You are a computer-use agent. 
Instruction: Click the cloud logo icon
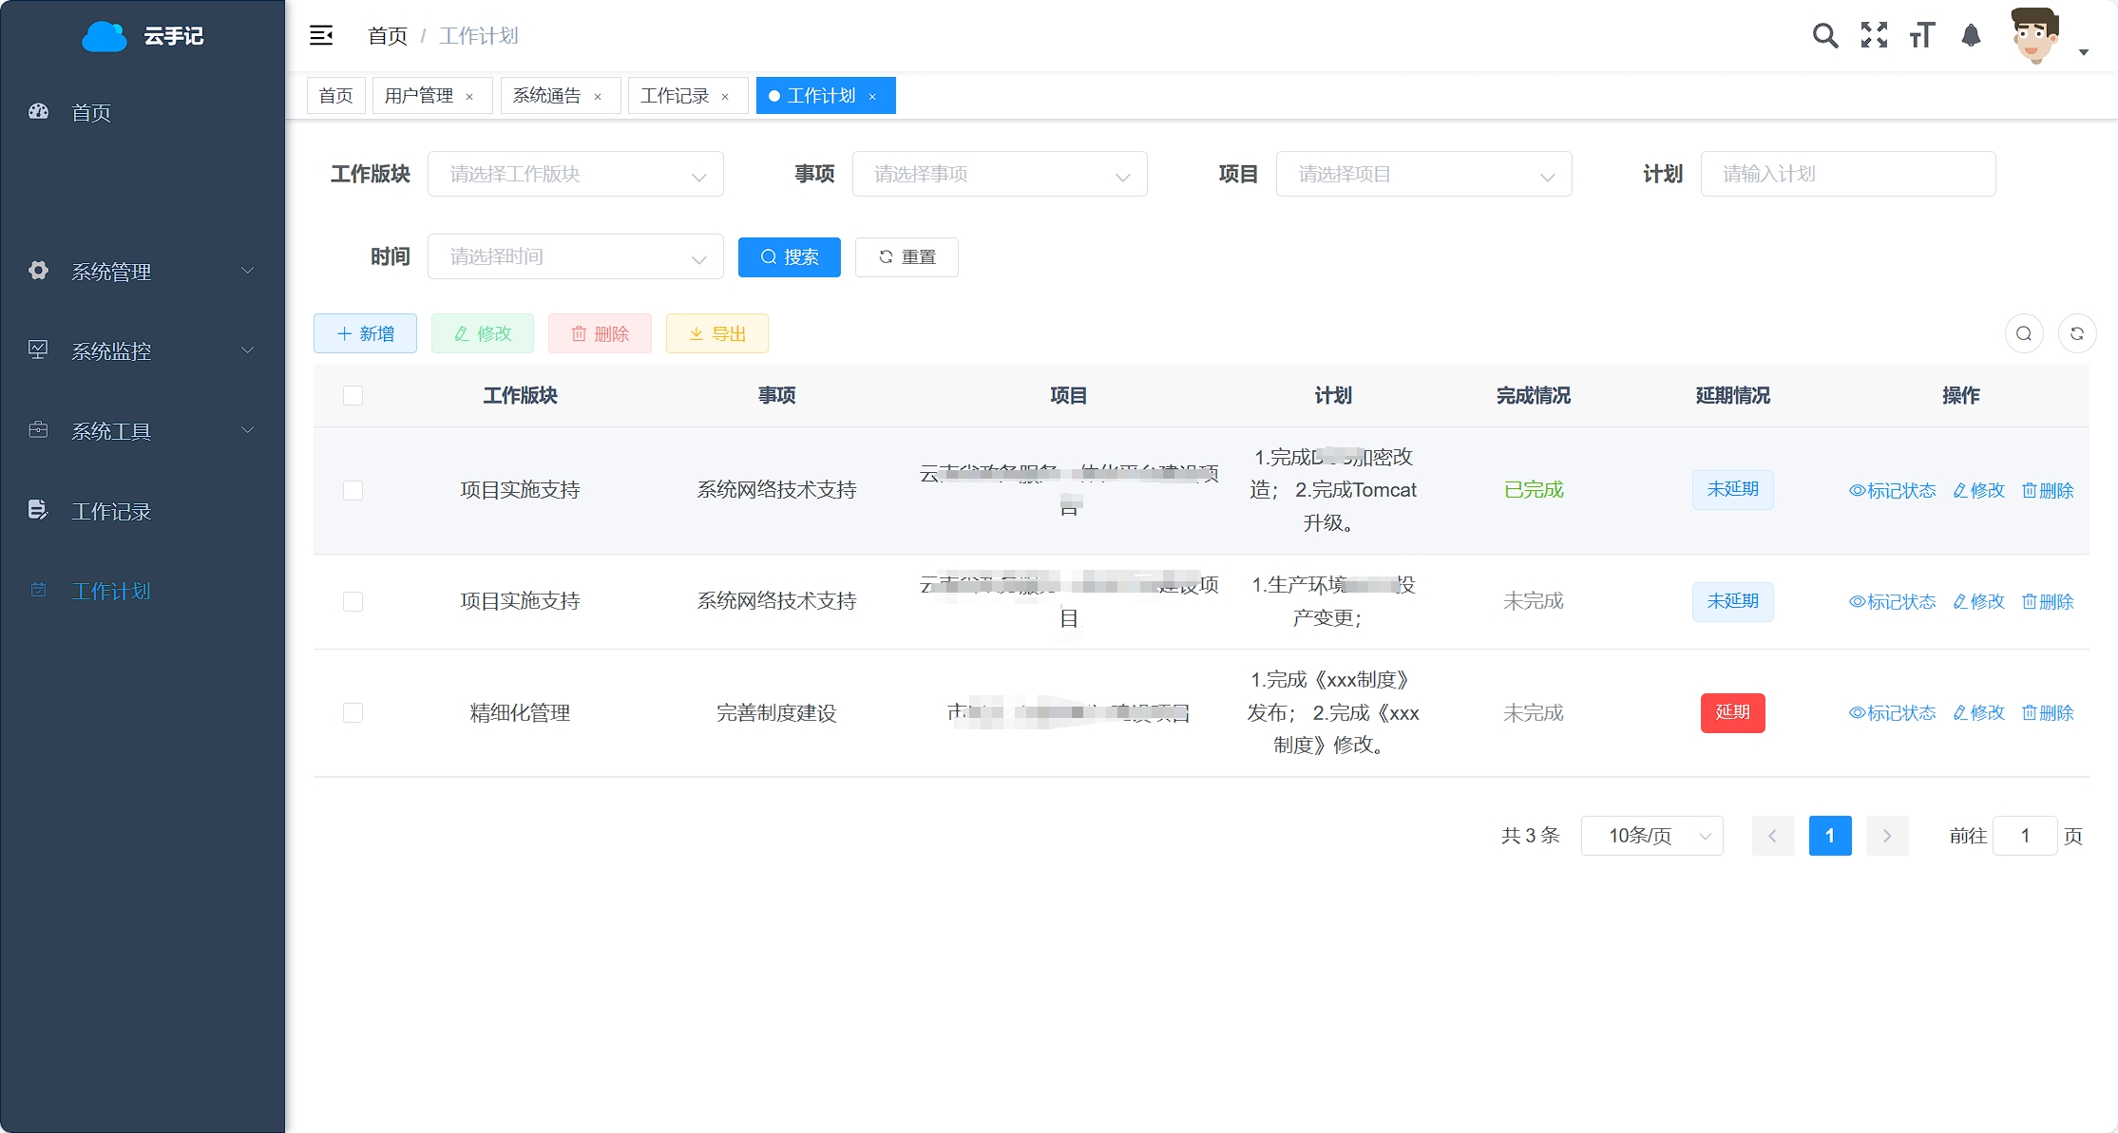[x=105, y=36]
